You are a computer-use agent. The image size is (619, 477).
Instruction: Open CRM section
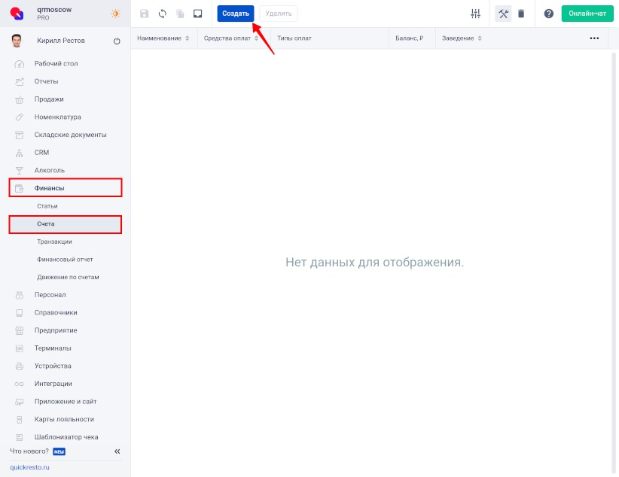tap(41, 152)
